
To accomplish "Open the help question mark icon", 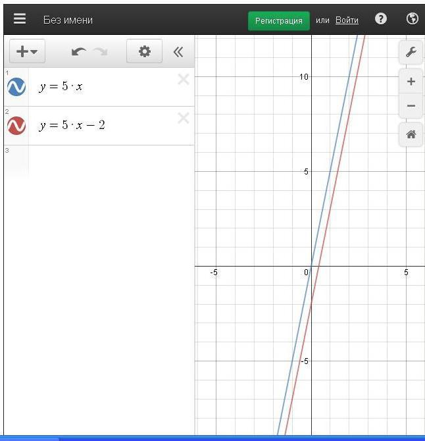I will pyautogui.click(x=381, y=19).
